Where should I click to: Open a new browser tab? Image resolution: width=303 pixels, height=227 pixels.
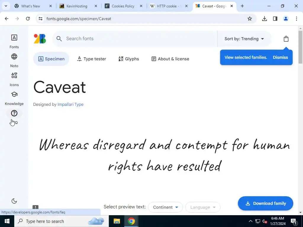(242, 6)
